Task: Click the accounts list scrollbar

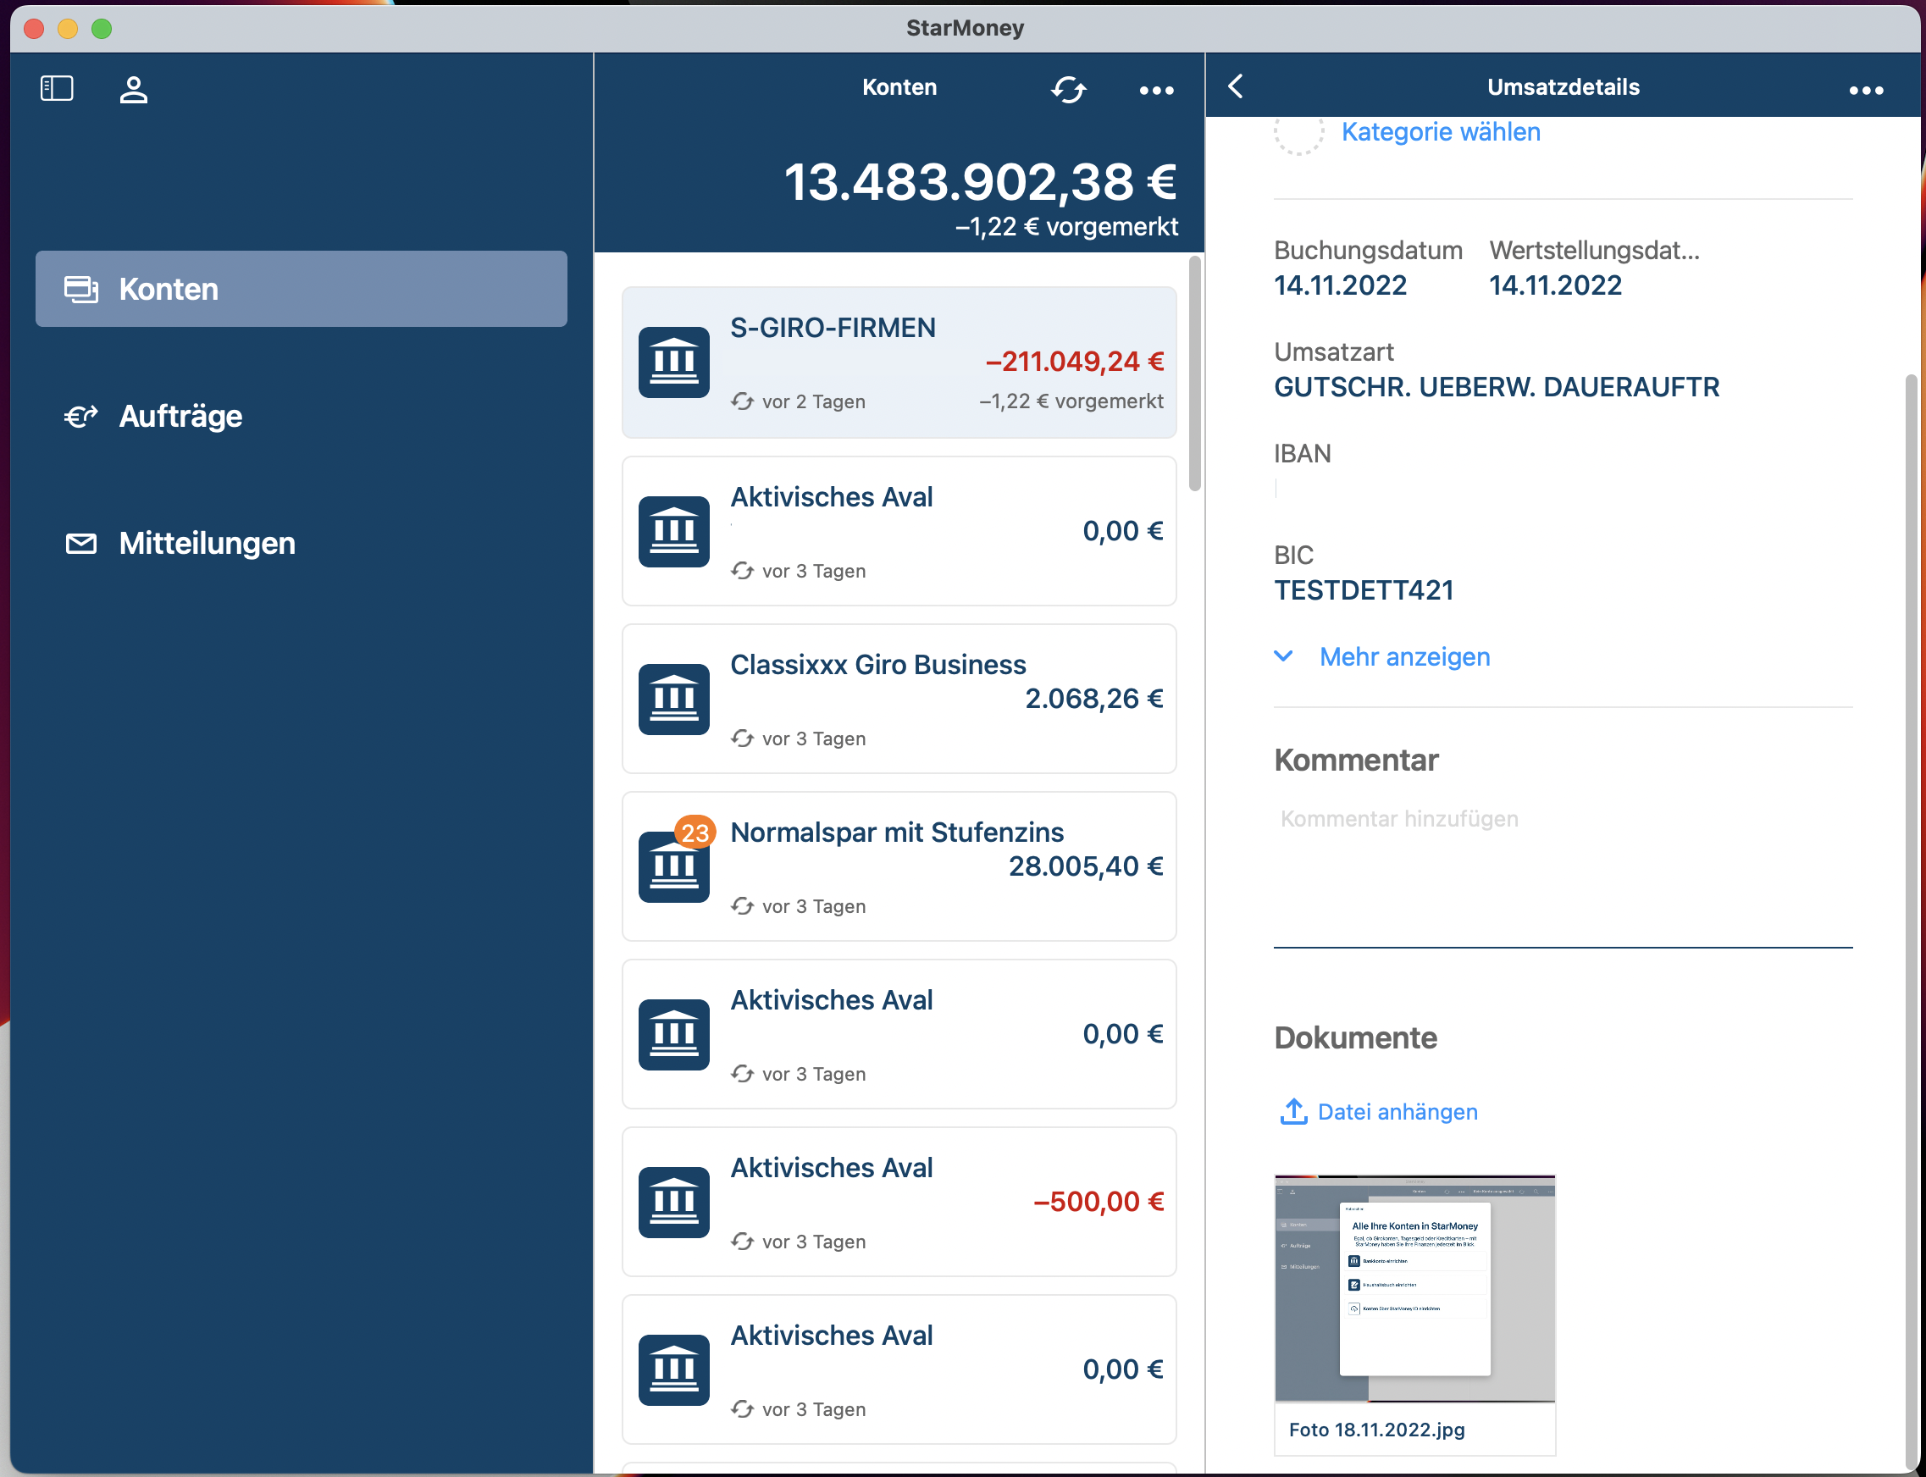Action: tap(1193, 373)
